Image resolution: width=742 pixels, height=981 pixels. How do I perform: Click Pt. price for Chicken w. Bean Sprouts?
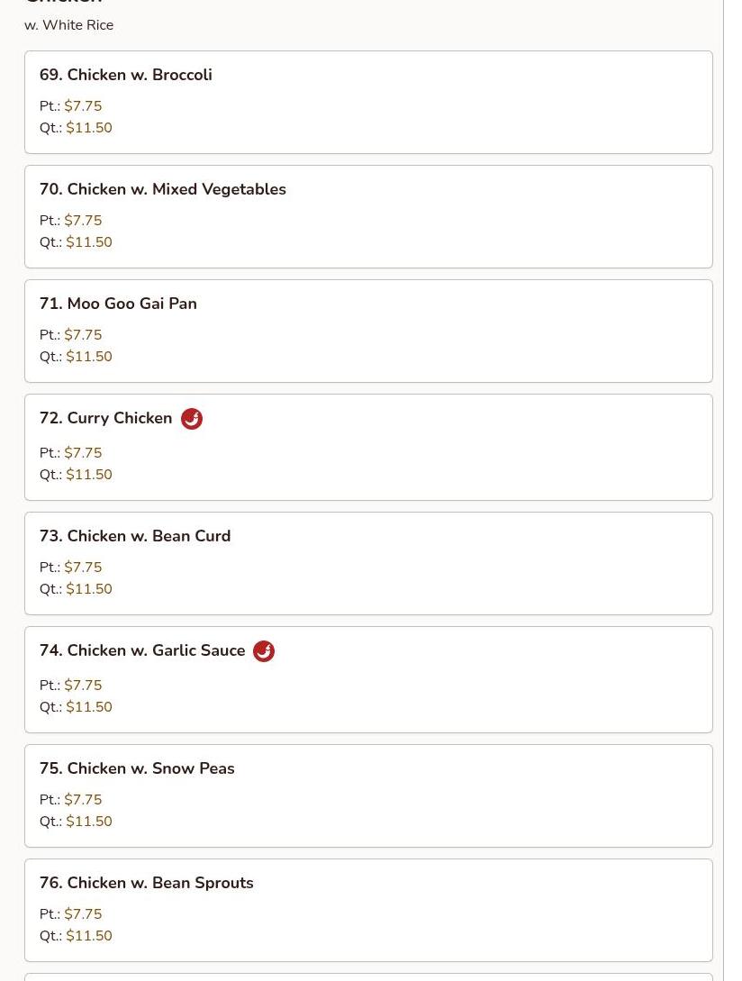click(x=71, y=914)
